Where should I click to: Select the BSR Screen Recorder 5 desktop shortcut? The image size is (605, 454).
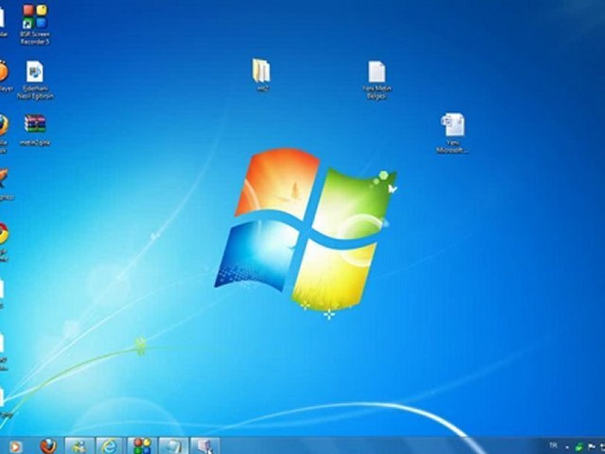coord(35,24)
